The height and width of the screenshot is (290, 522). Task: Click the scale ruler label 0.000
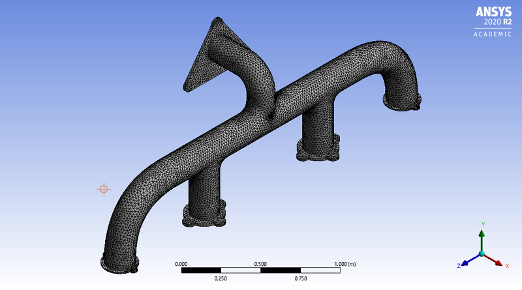point(181,264)
